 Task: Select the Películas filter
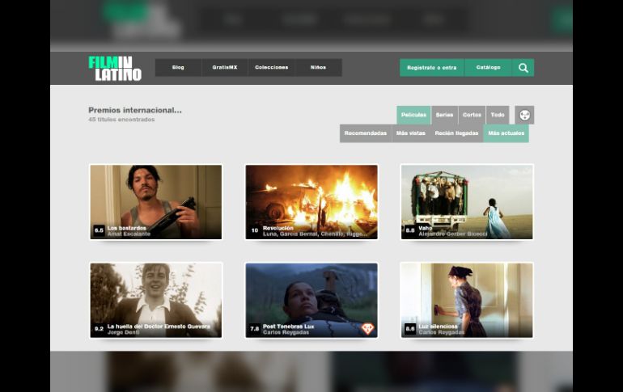click(x=413, y=115)
